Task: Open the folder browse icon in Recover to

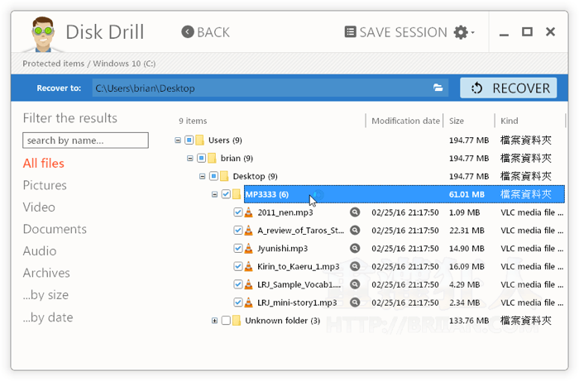Action: tap(438, 88)
